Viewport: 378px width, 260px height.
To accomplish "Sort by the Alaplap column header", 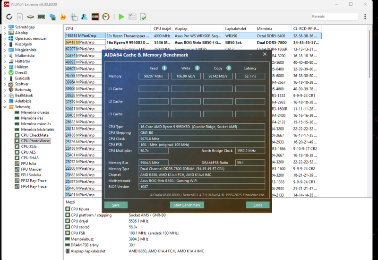I will click(x=198, y=29).
